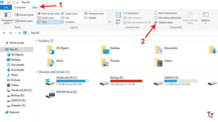Screen dimensions: 218x122
Task: Click the Backup (D:) red usage bar
Action: 126,81
